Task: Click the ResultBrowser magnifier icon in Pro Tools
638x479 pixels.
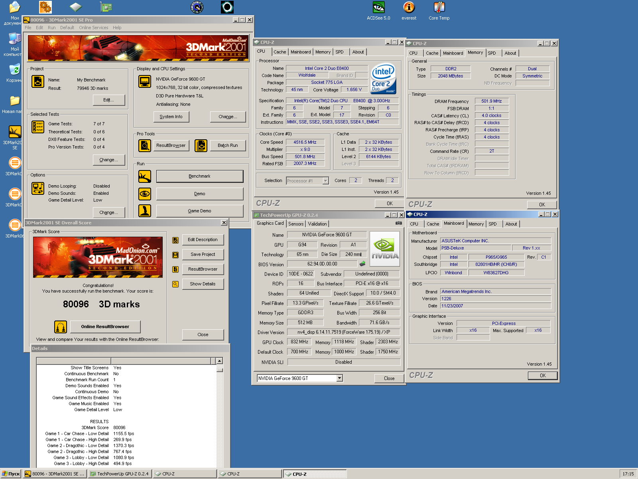Action: (x=145, y=146)
